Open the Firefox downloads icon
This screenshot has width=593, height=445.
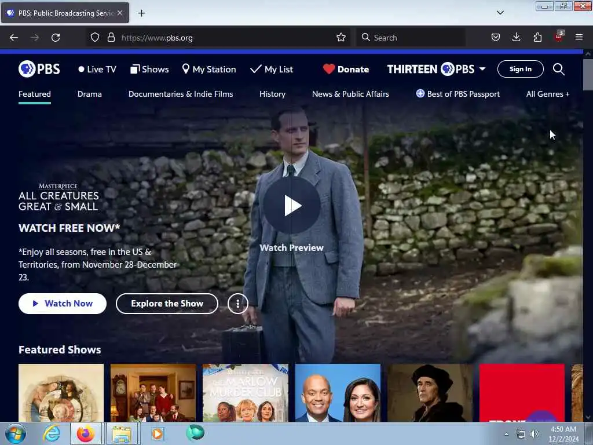pyautogui.click(x=516, y=38)
